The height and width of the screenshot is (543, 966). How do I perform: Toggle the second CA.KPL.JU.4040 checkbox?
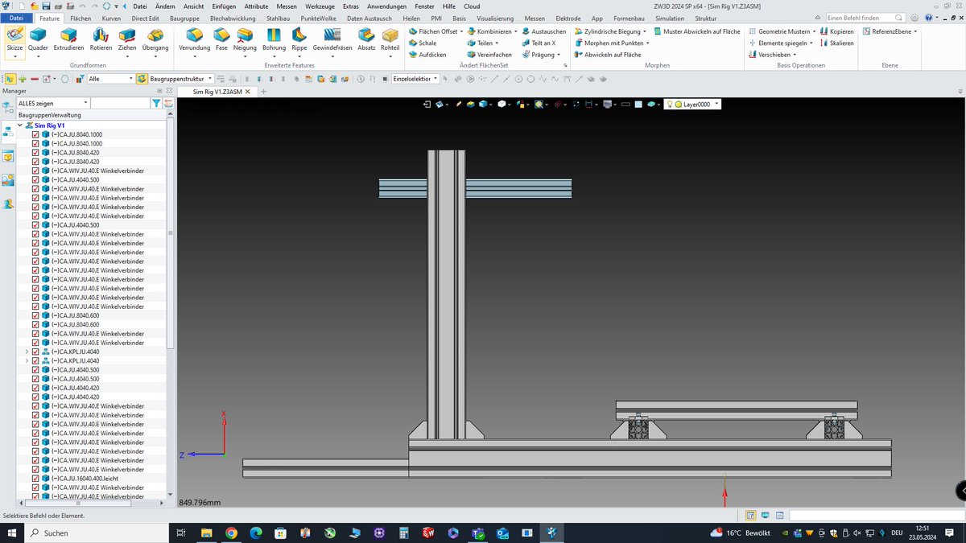35,360
